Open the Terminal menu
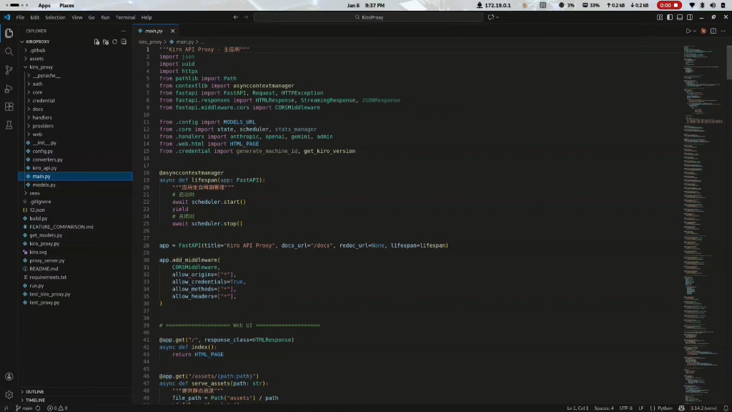The image size is (732, 412). click(x=125, y=17)
